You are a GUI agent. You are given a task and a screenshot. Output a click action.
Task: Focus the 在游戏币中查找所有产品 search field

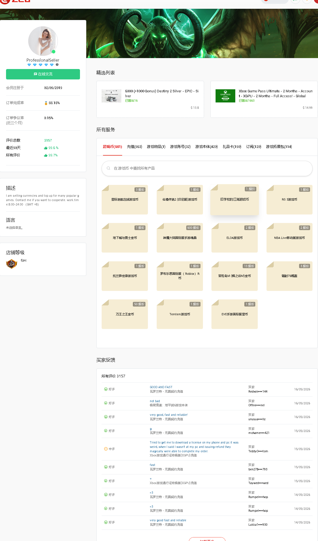(x=207, y=168)
